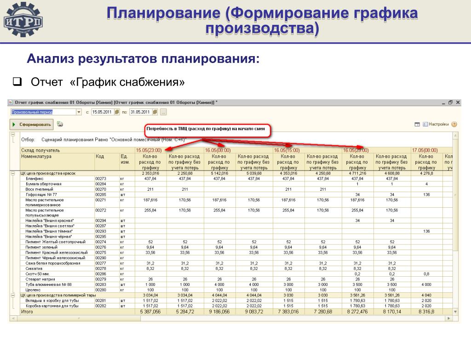Viewport: 471px width, 353px height.
Task: Click group subtotal 2 353,016
Action: click(x=150, y=173)
